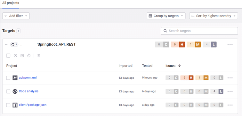Click the Project column header

12,66
